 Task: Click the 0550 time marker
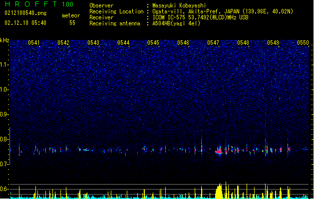303,43
